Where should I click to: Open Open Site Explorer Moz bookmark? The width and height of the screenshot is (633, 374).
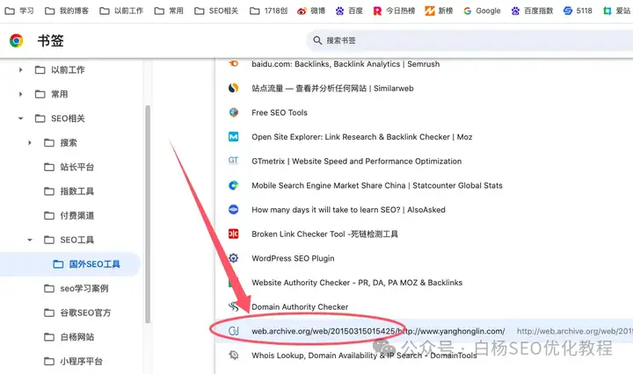(361, 137)
